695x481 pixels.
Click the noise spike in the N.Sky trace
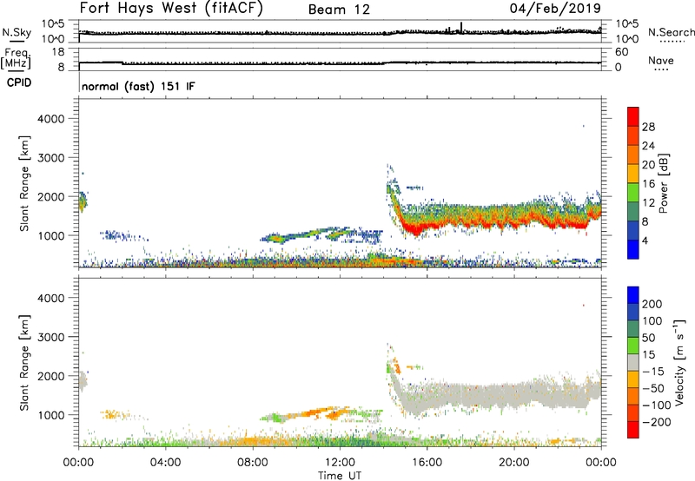coord(461,27)
